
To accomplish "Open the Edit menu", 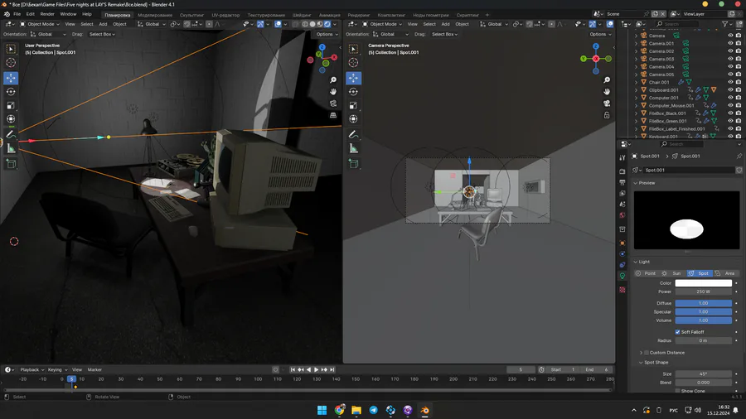I will (x=31, y=14).
